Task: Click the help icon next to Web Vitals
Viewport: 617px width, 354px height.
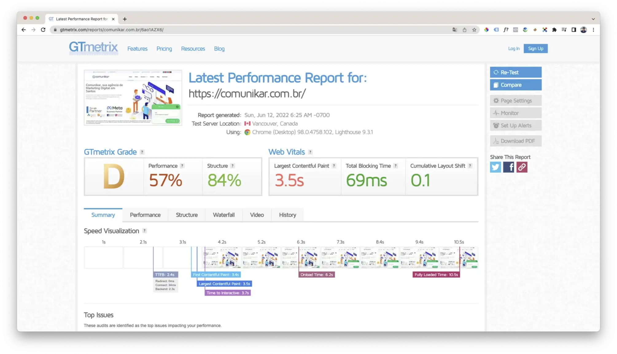Action: [x=310, y=152]
